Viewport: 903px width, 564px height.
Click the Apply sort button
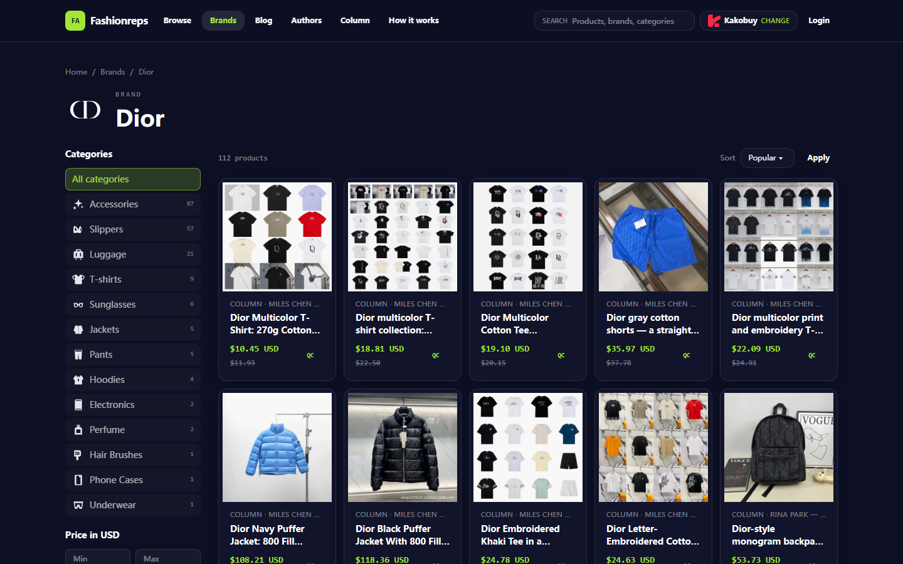[818, 158]
